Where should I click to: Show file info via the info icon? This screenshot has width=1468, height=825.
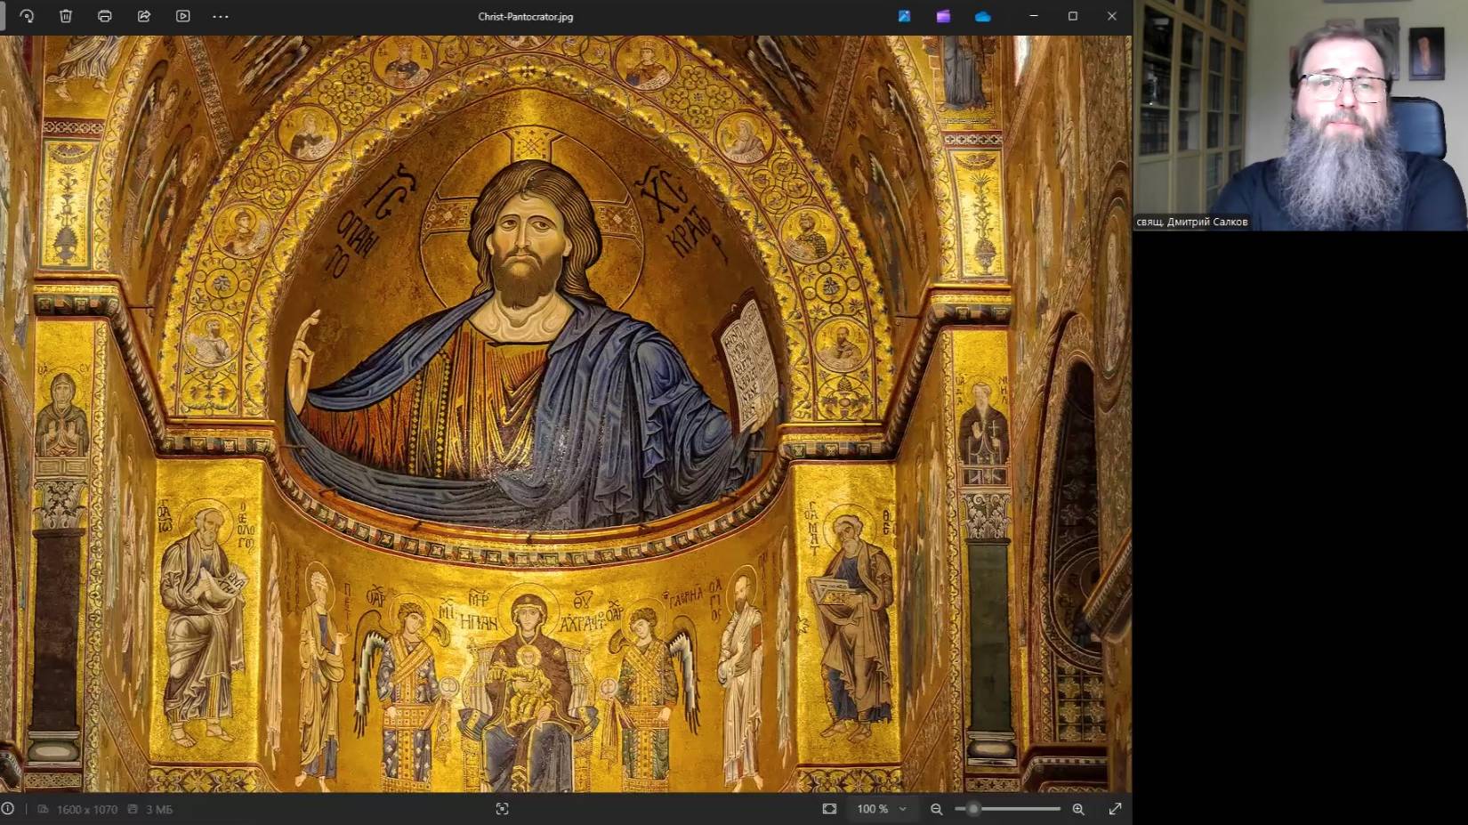pos(8,808)
